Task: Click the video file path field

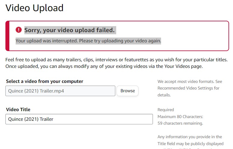Action: pyautogui.click(x=60, y=91)
